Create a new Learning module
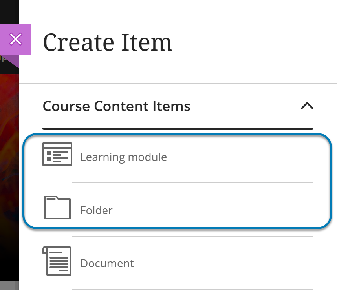This screenshot has height=290, width=337. (123, 157)
